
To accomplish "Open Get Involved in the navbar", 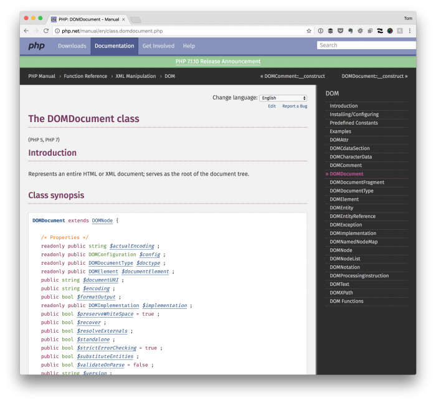I will [x=158, y=46].
